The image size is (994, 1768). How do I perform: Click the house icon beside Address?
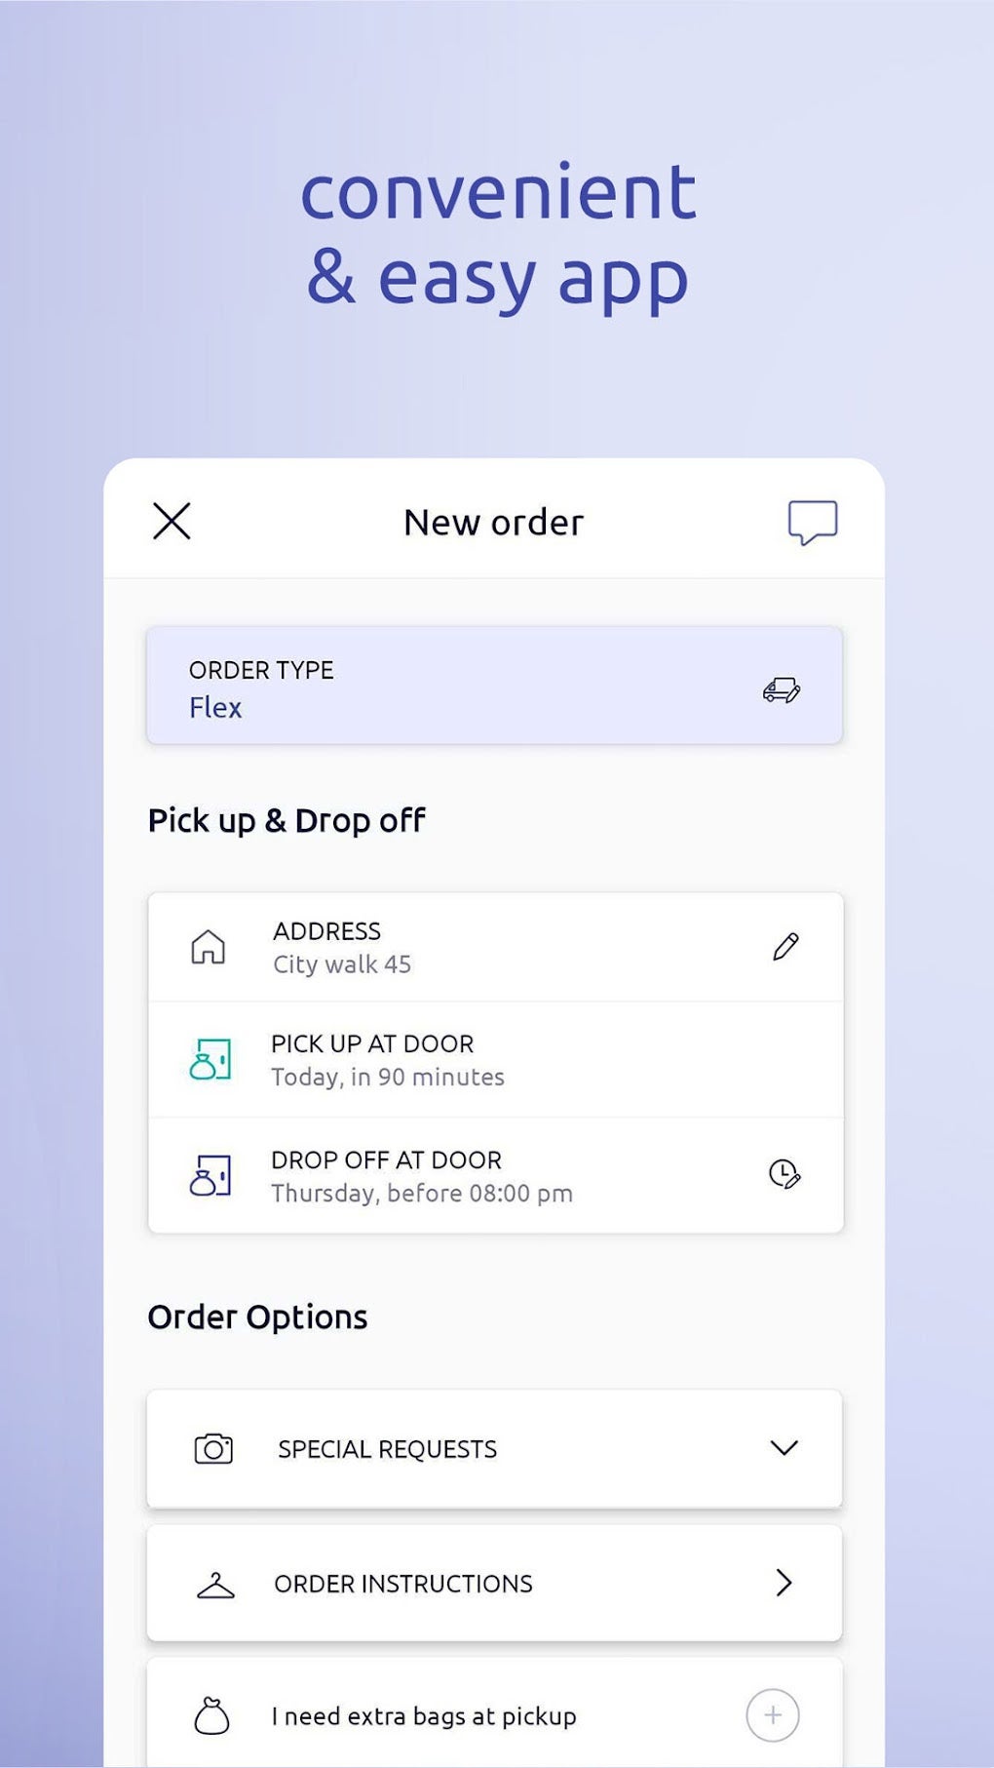208,947
